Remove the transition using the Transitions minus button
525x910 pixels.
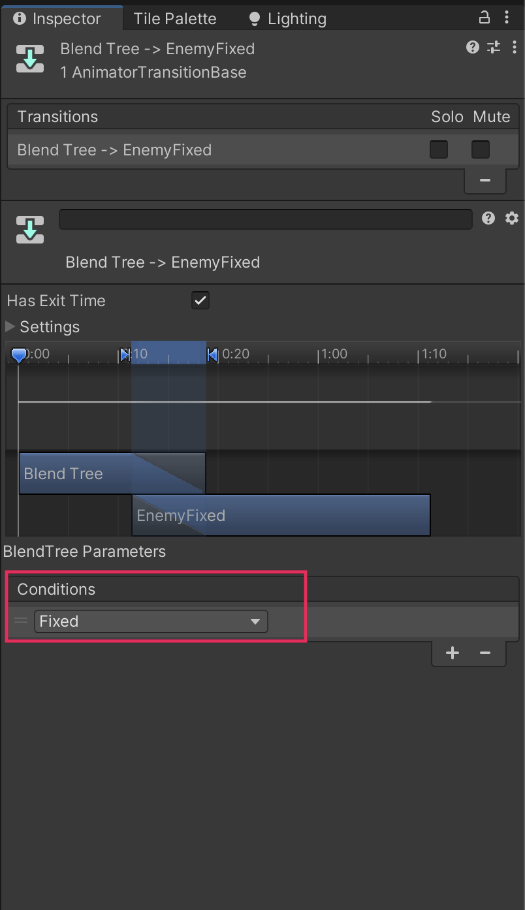(485, 180)
